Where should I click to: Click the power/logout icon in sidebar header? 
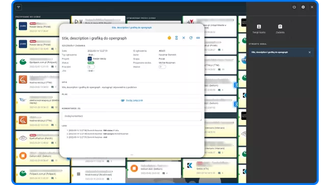(x=294, y=7)
